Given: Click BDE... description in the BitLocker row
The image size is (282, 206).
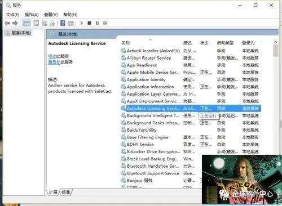Looking at the screenshot, I should pyautogui.click(x=189, y=151).
